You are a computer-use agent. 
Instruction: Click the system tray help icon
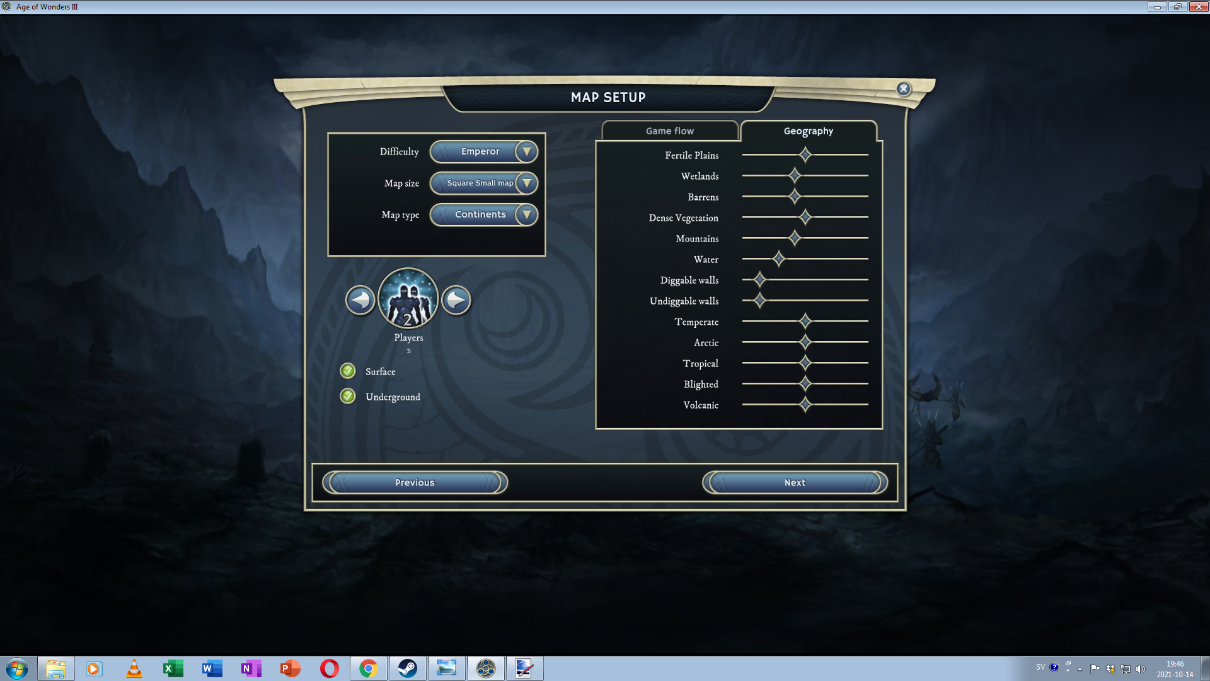[x=1054, y=667]
